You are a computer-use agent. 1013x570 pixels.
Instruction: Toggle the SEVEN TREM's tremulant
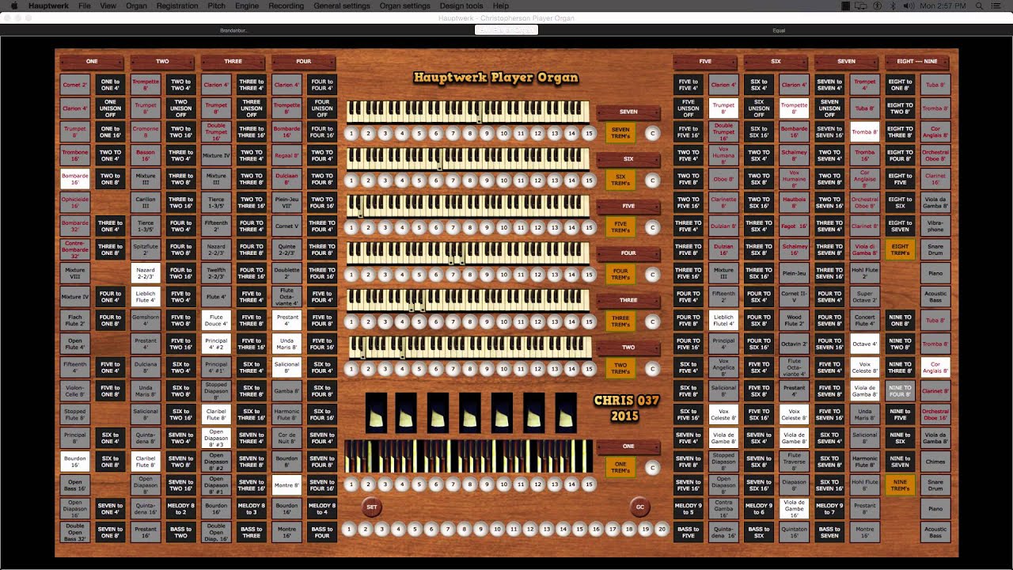pyautogui.click(x=620, y=133)
